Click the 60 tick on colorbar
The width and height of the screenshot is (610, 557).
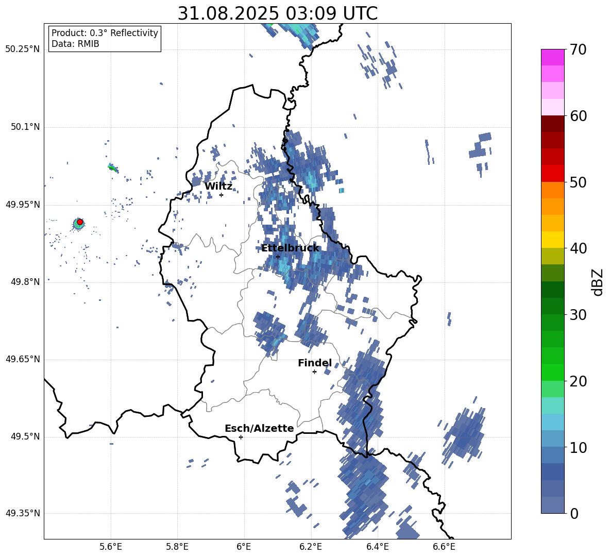point(578,116)
